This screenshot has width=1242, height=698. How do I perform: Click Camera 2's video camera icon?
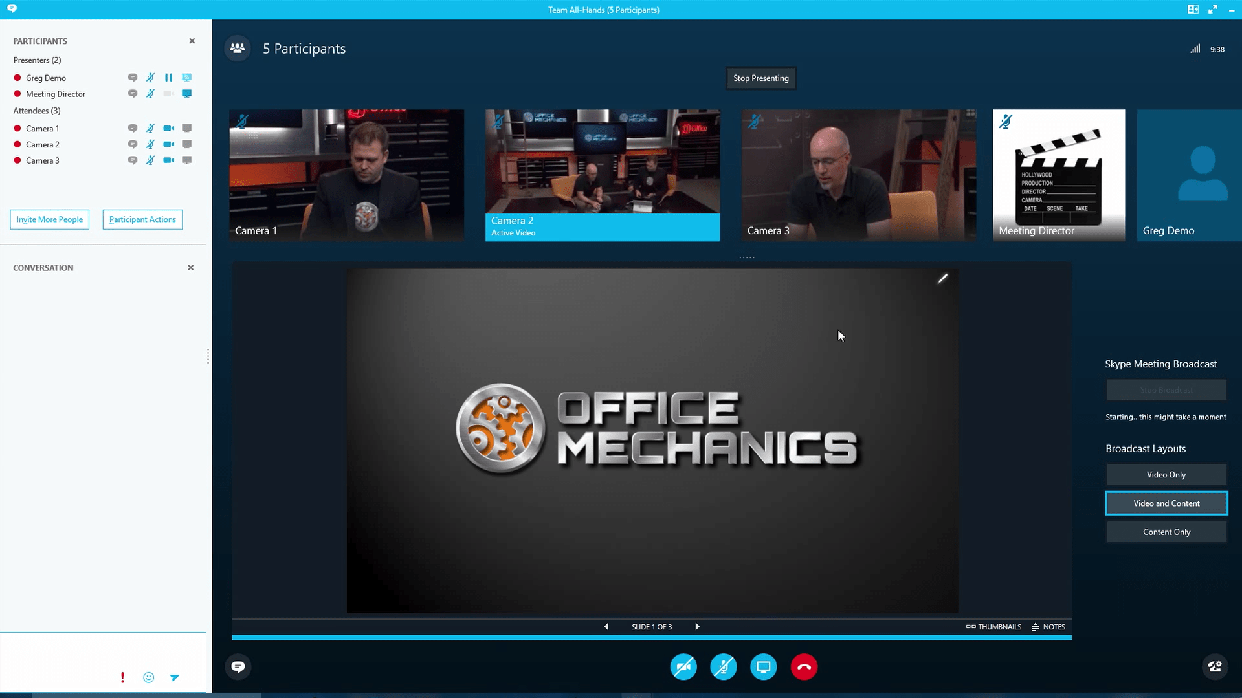coord(168,145)
